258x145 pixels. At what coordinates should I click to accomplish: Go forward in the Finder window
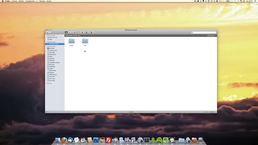click(50, 32)
